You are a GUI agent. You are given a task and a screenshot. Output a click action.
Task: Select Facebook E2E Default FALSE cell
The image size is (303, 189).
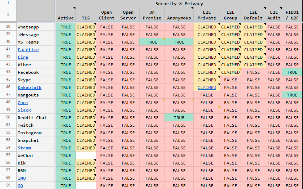(253, 72)
